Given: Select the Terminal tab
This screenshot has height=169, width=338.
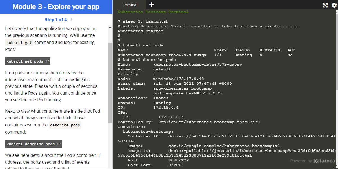Looking at the screenshot, I should click(130, 5).
